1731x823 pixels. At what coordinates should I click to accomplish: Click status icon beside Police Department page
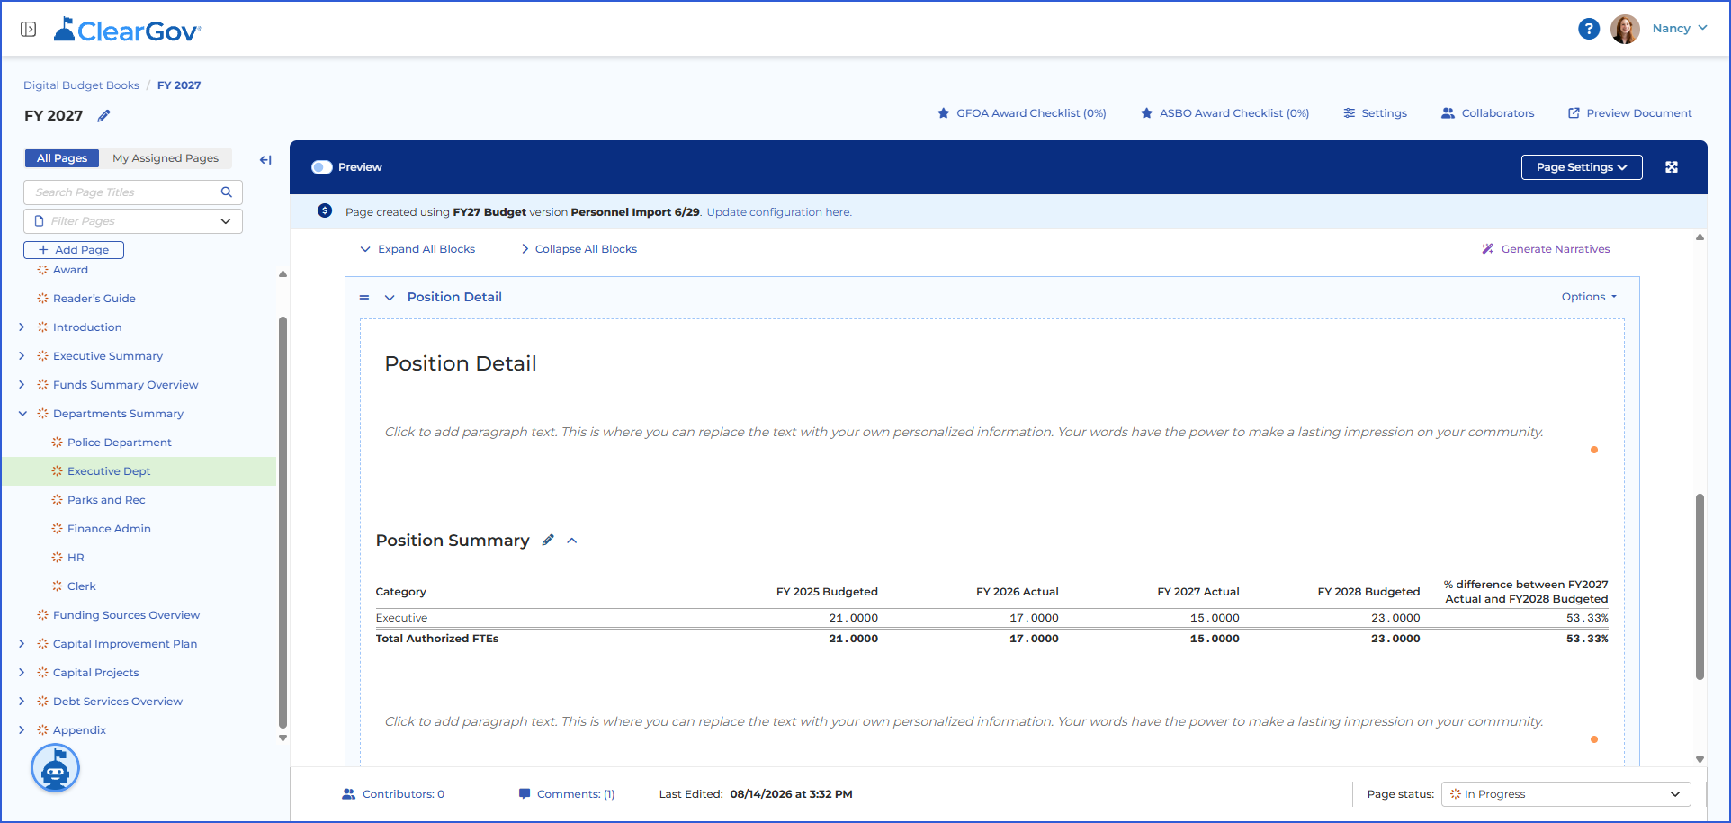[x=57, y=443]
